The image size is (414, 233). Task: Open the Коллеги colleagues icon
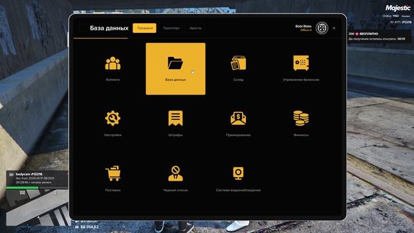[113, 63]
